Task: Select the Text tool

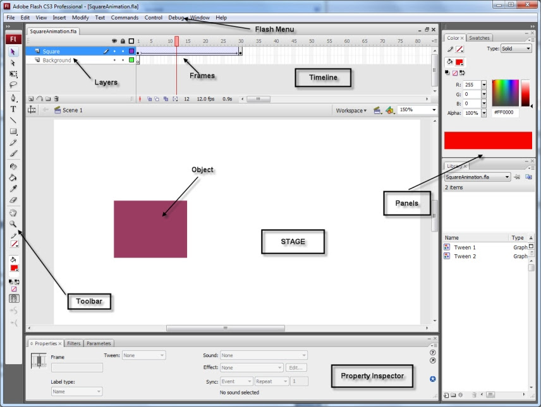Action: pyautogui.click(x=13, y=109)
